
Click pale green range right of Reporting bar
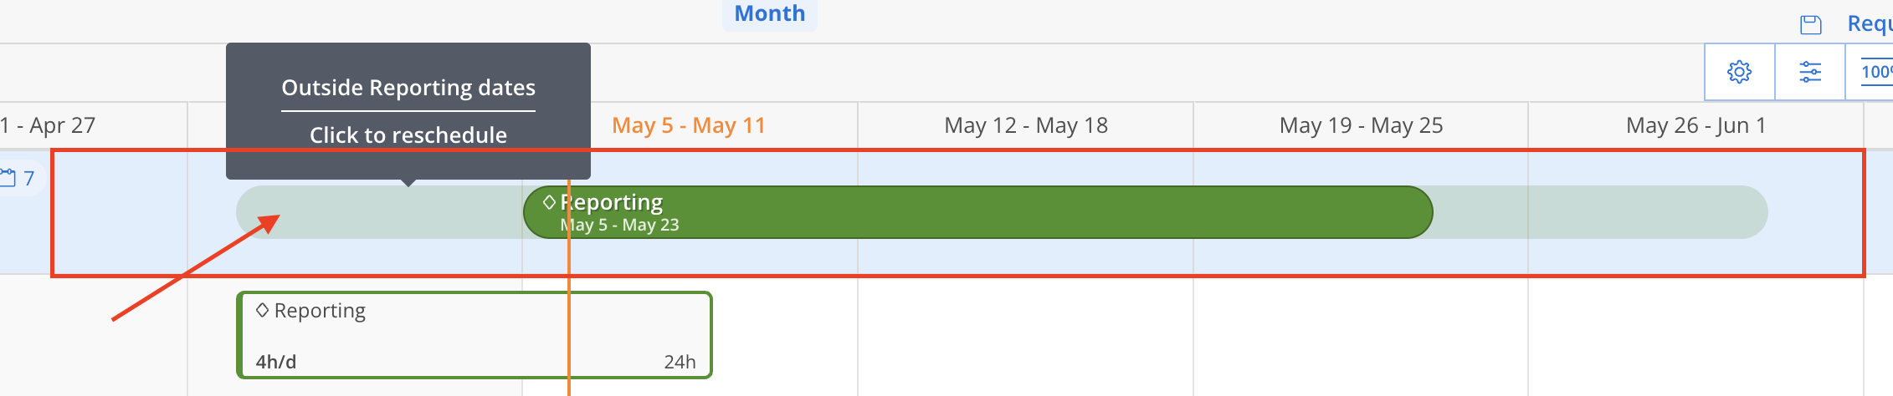tap(1600, 212)
